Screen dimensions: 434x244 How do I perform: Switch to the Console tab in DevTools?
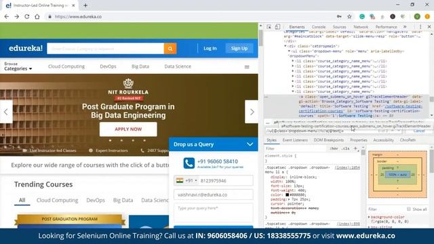pos(319,27)
